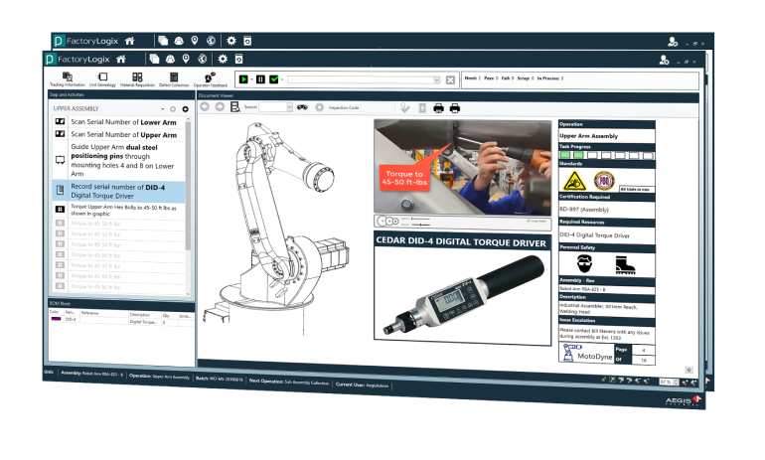Image resolution: width=765 pixels, height=460 pixels.
Task: Click the MotoDyne logo in the document
Action: point(587,353)
